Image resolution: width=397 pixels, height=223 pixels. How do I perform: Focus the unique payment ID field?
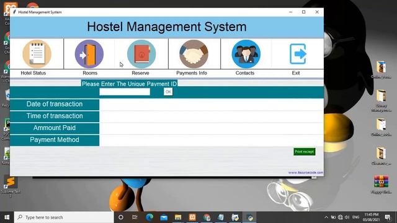point(125,92)
